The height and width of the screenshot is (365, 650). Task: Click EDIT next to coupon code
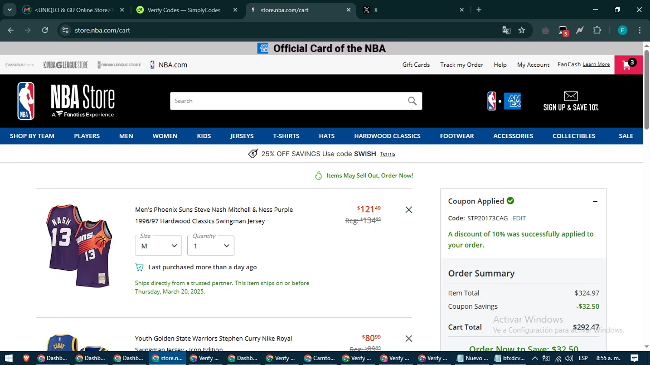click(x=519, y=218)
